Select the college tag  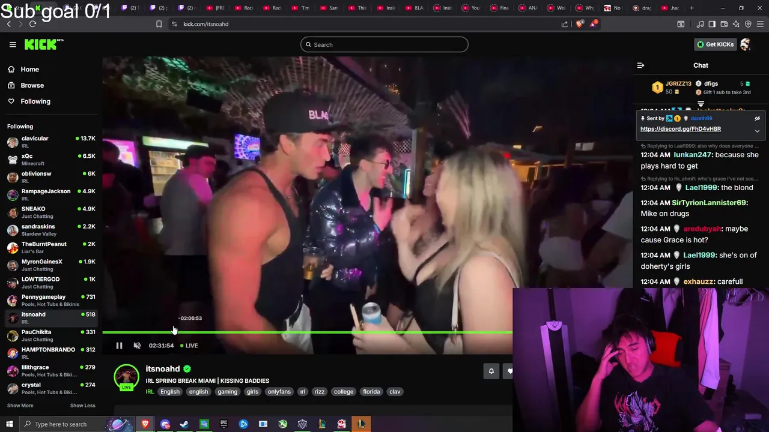344,392
